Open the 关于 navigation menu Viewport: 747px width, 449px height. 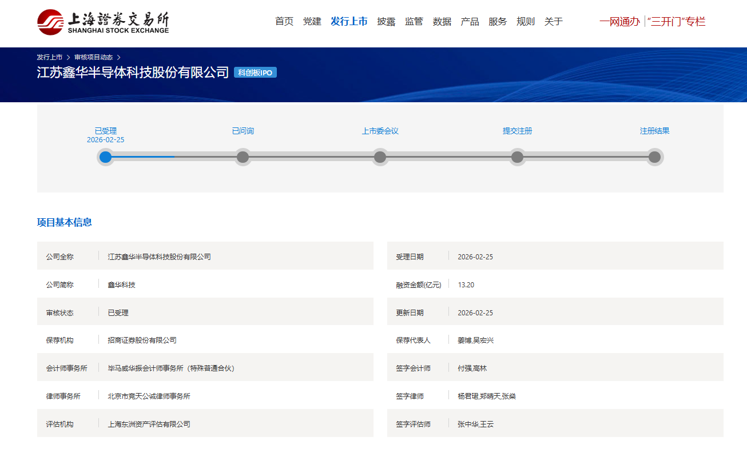pyautogui.click(x=554, y=22)
